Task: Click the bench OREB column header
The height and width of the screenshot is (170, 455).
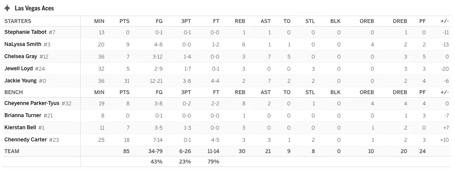Action: 367,92
